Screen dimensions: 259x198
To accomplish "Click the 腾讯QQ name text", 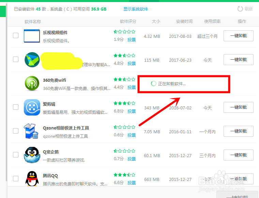I will point(50,176).
